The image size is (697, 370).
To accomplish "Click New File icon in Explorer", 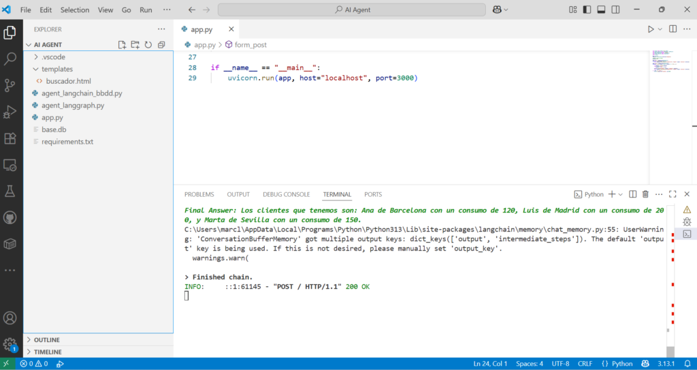I will (x=122, y=45).
